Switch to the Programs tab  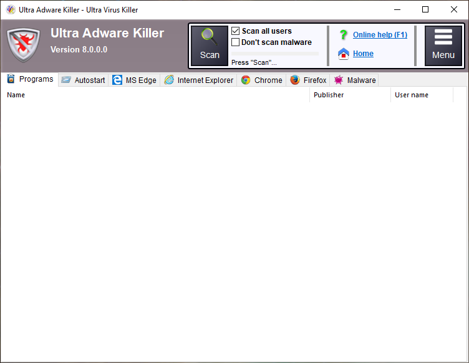(x=30, y=79)
